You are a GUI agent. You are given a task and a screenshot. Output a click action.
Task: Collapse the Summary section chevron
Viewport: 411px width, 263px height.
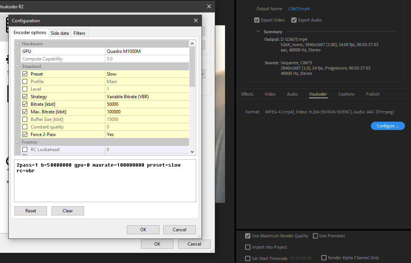click(258, 32)
